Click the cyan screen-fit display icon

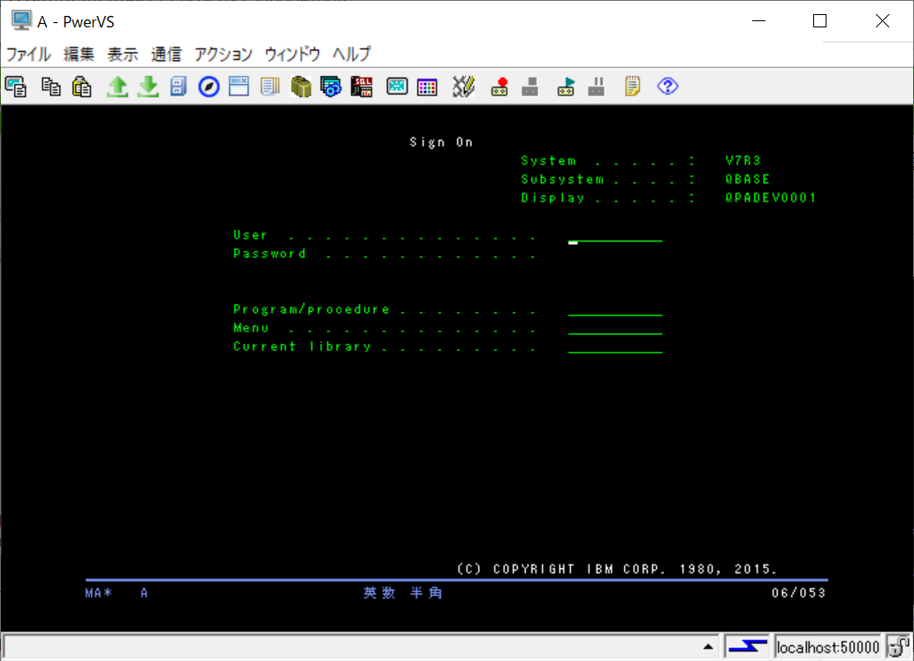[x=397, y=87]
